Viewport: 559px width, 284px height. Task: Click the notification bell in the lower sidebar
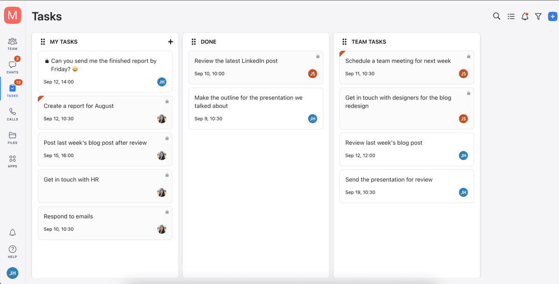(12, 232)
